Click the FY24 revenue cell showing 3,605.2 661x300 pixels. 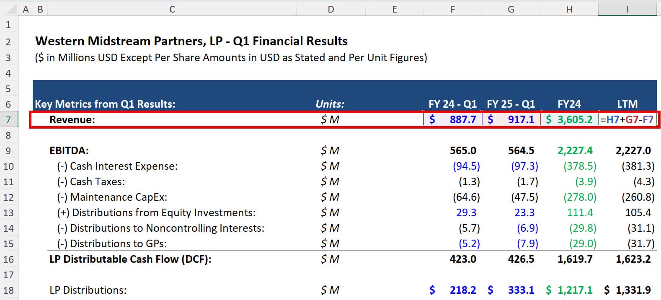click(x=569, y=120)
